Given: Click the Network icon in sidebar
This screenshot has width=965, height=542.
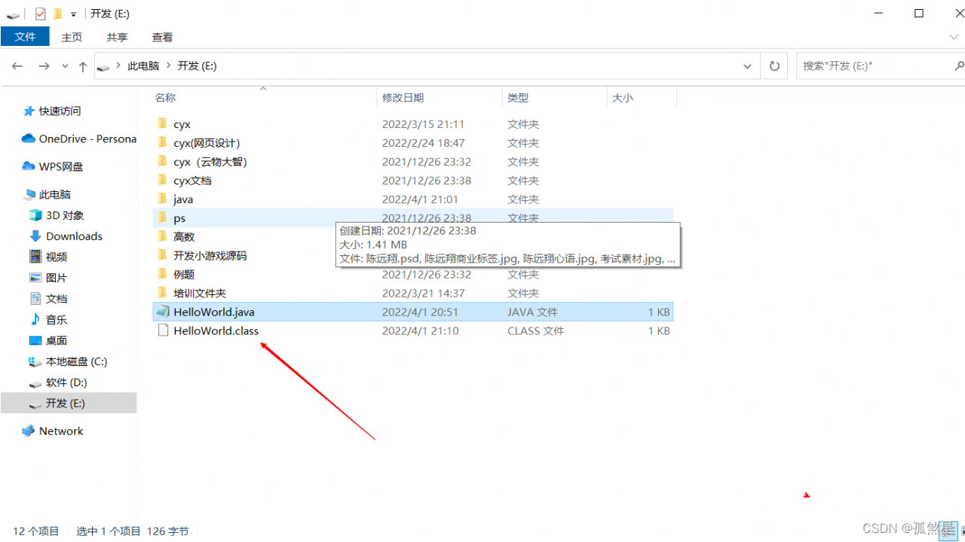Looking at the screenshot, I should click(29, 431).
